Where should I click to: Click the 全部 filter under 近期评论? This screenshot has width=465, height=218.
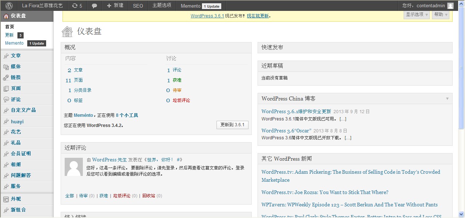[69, 196]
